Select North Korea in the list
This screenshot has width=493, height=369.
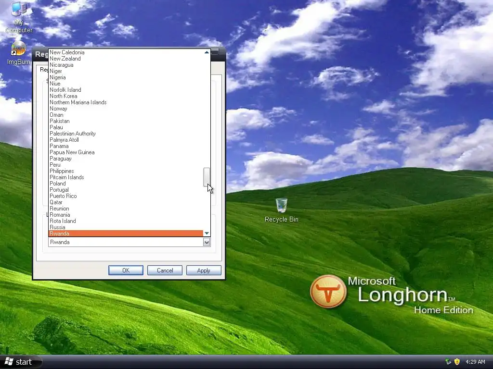click(126, 96)
